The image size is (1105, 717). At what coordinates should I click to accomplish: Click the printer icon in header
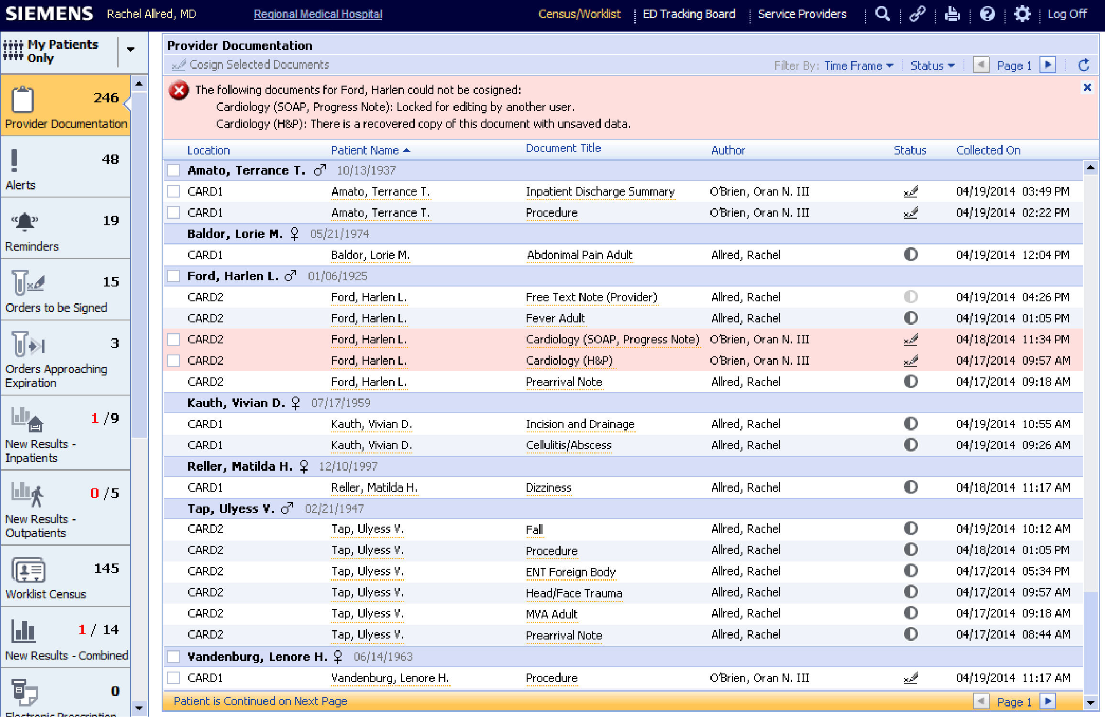[952, 14]
